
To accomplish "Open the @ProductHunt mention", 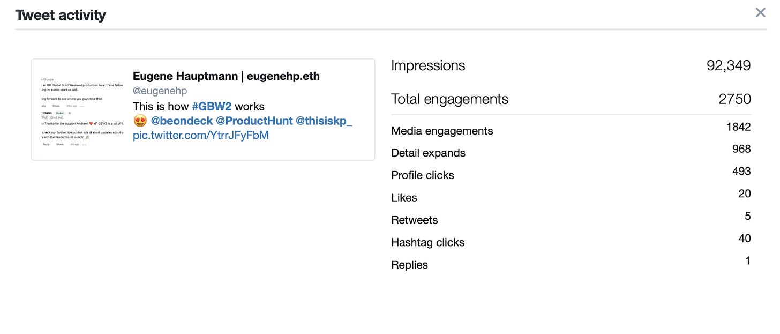I will [x=254, y=121].
